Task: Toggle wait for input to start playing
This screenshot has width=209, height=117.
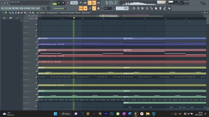Action: coord(85,3)
